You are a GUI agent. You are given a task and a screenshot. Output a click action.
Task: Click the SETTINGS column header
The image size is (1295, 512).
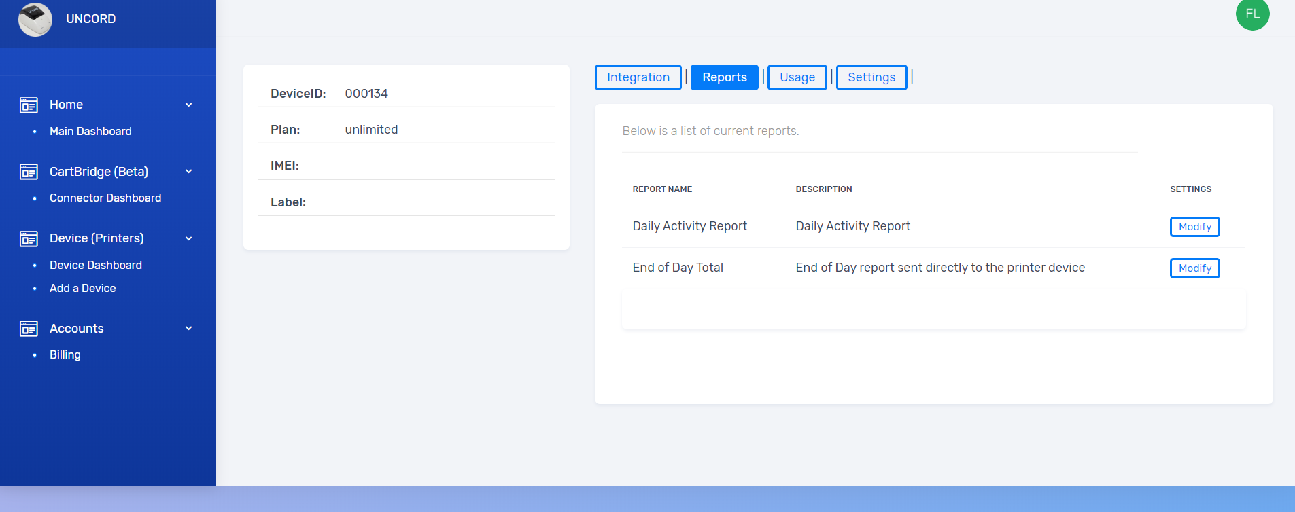pos(1190,189)
